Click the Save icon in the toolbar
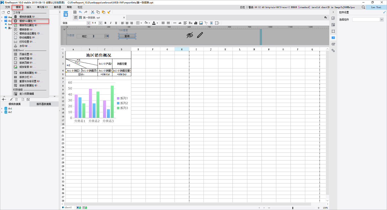 (75, 12)
